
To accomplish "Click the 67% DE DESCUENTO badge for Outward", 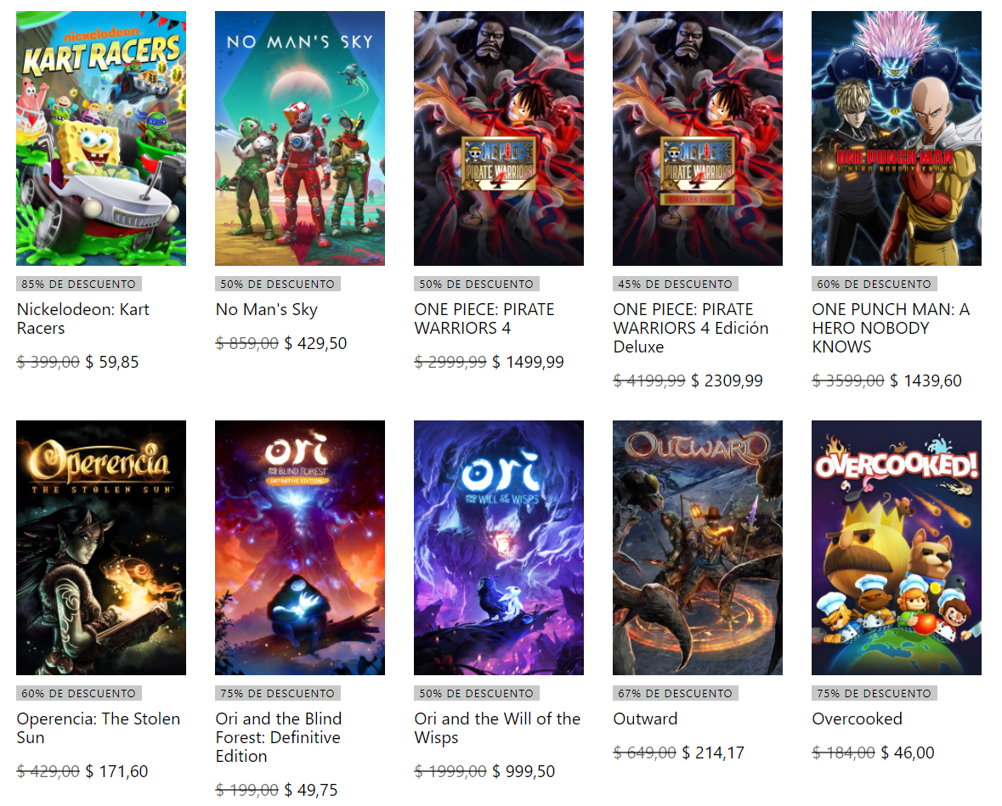I will (675, 694).
